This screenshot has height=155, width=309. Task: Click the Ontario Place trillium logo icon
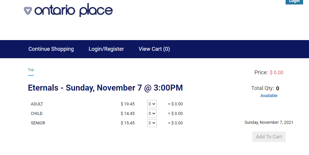28,11
